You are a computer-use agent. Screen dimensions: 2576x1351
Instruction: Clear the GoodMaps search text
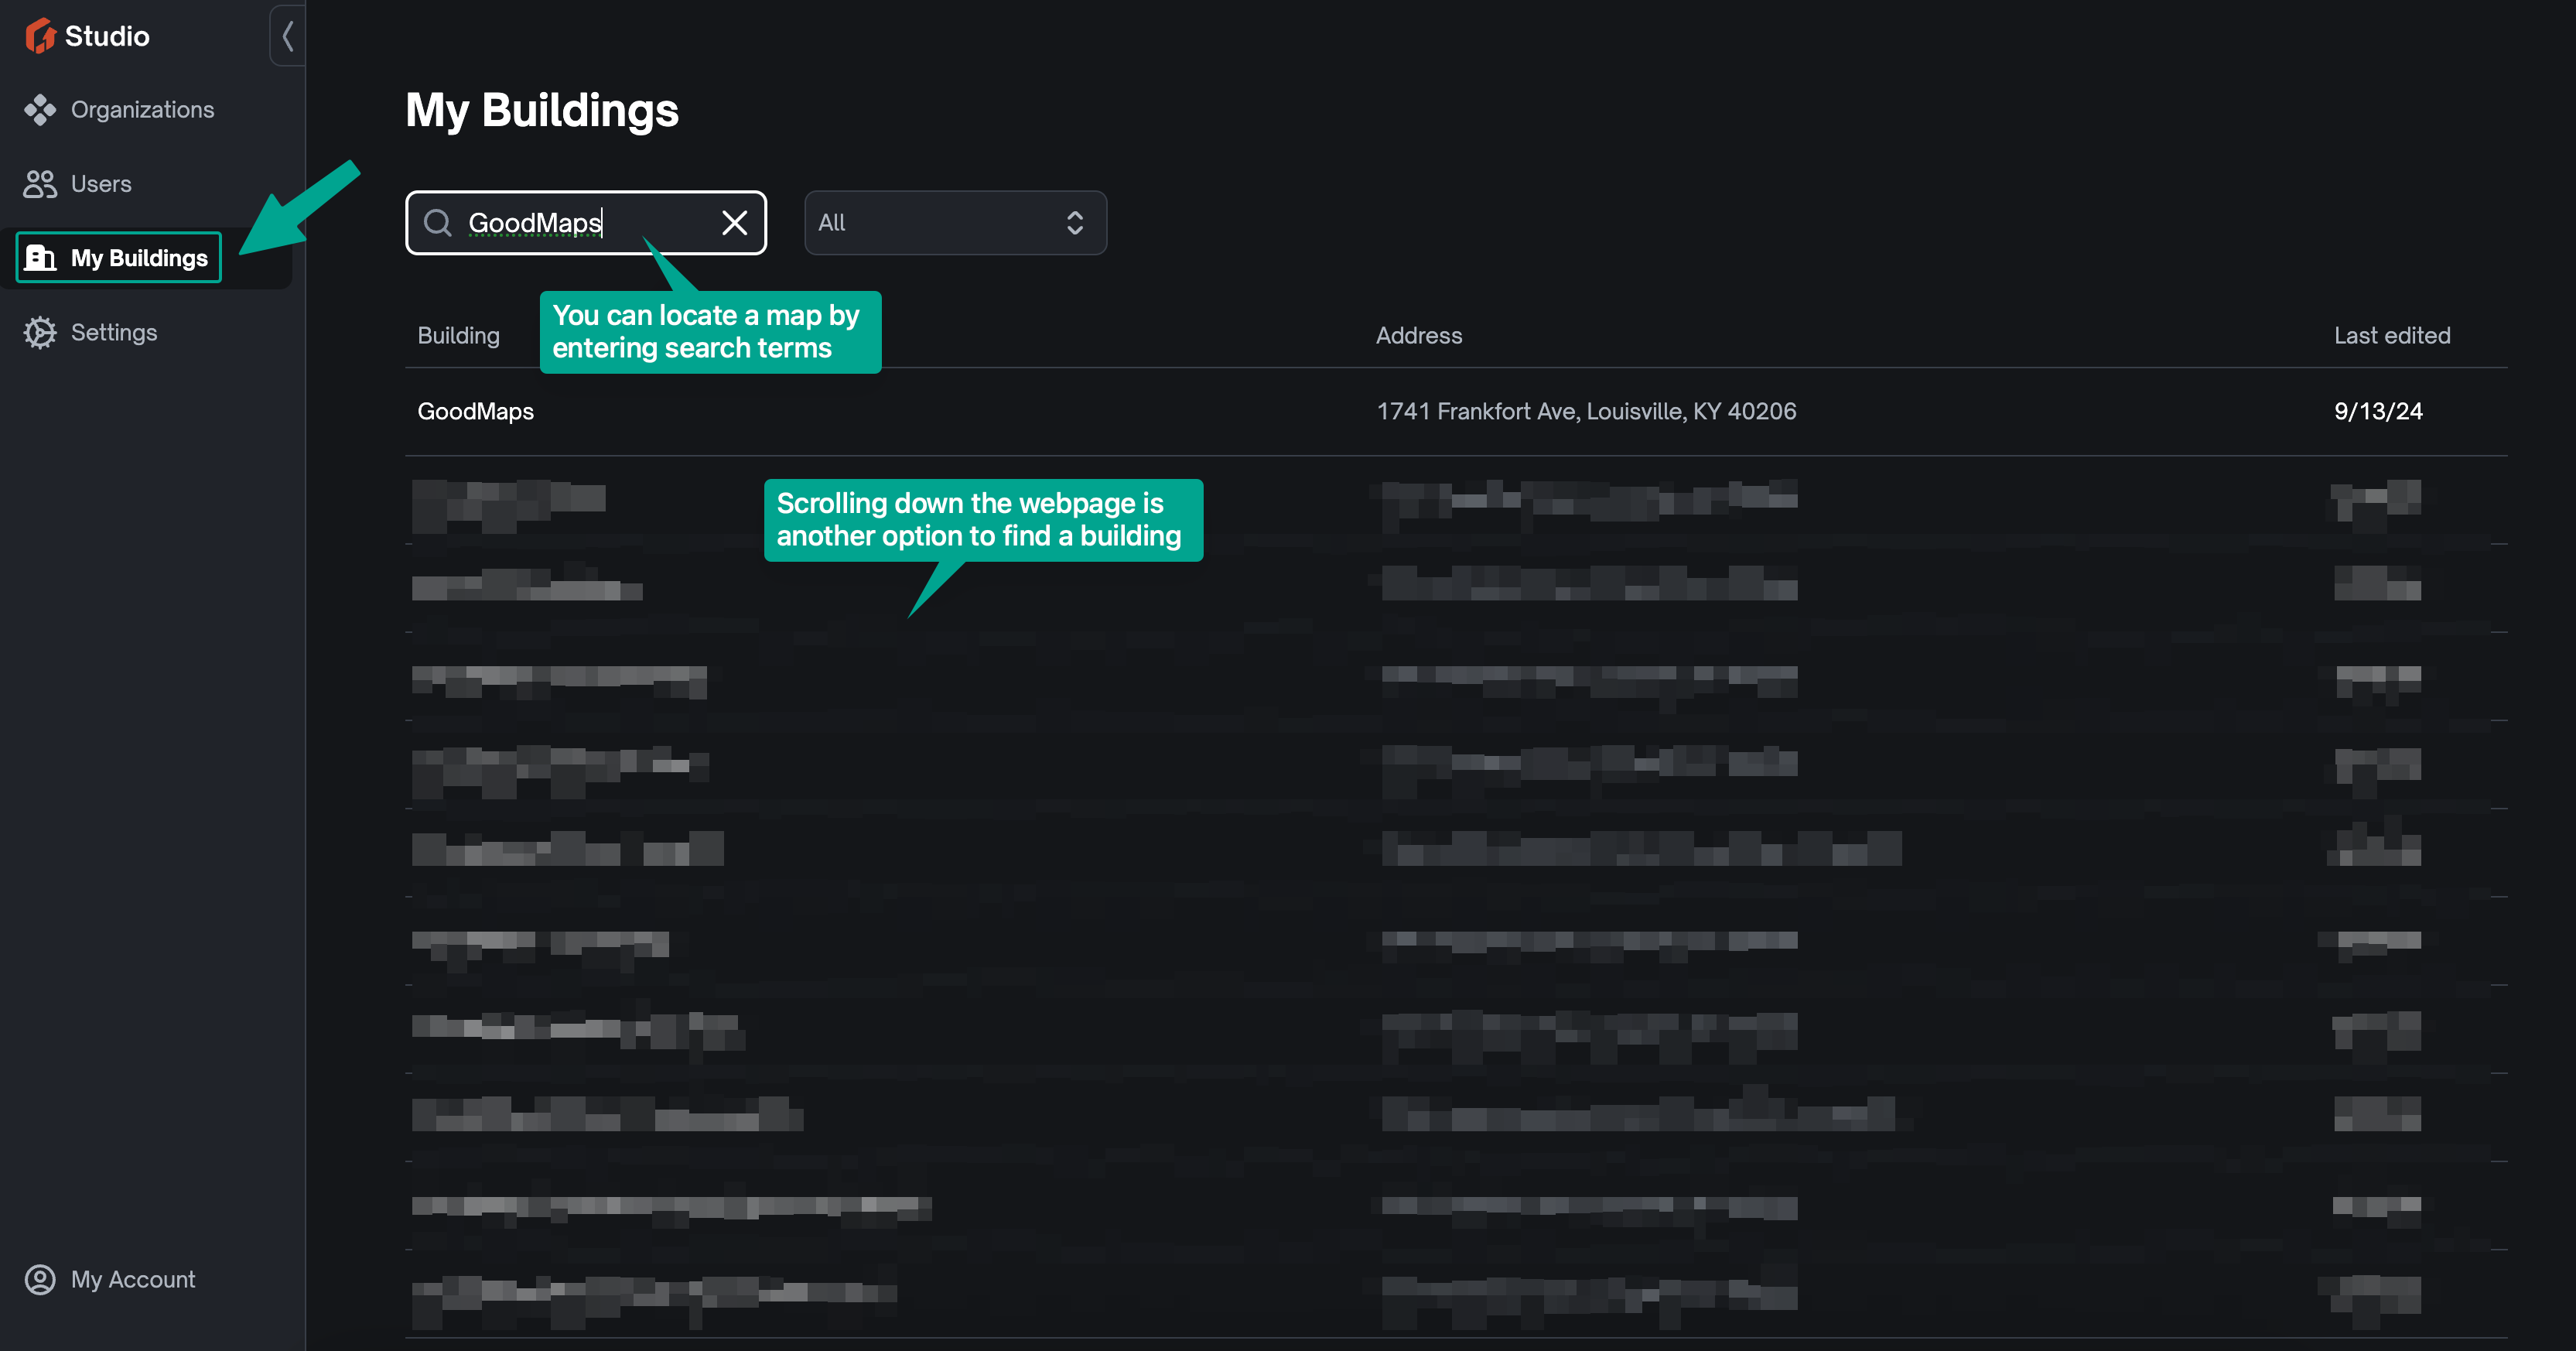pyautogui.click(x=735, y=223)
